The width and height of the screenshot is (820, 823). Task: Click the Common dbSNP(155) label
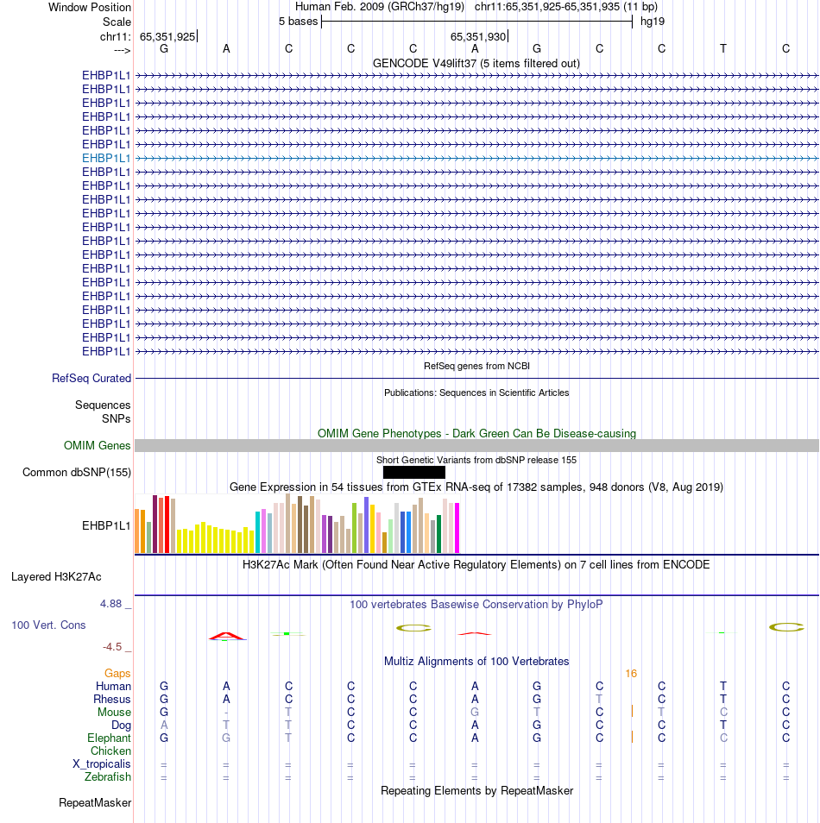click(x=77, y=473)
